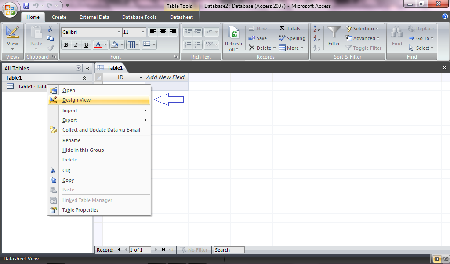Go to last record navigation button
This screenshot has width=450, height=264.
tap(163, 250)
